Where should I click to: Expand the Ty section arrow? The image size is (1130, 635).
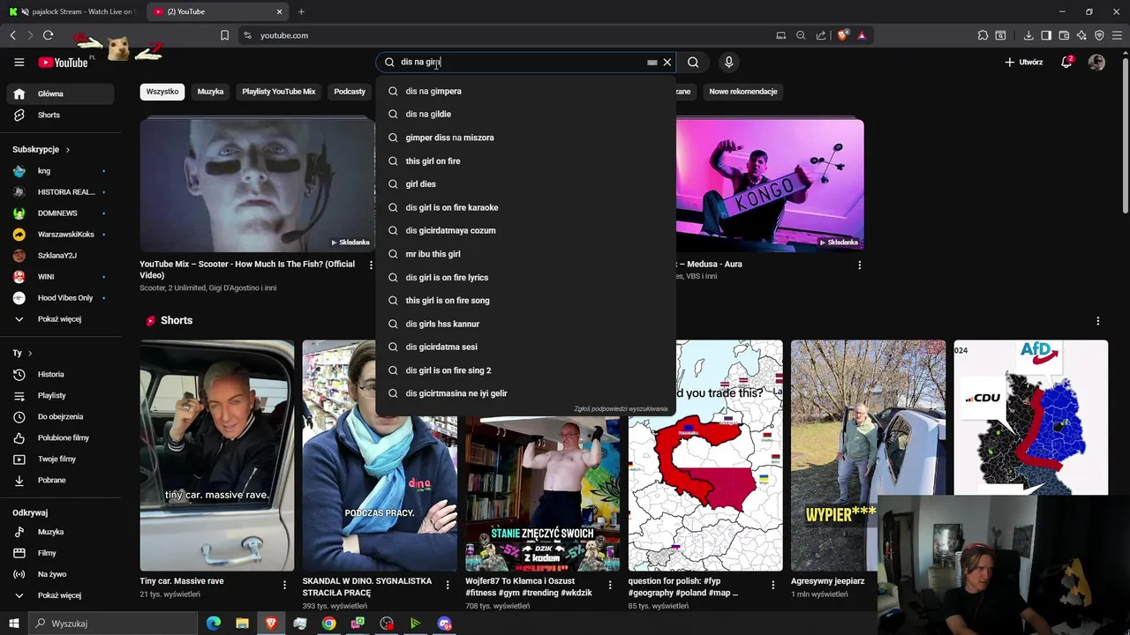[x=29, y=353]
